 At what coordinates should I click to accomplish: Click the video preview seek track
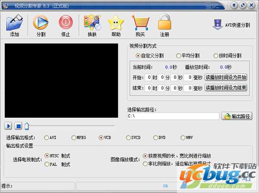pyautogui.click(x=72, y=126)
